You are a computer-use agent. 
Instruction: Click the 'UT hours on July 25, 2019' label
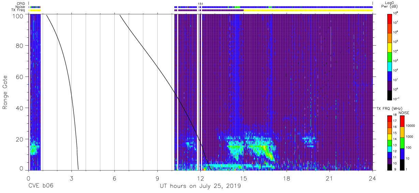[x=201, y=186]
